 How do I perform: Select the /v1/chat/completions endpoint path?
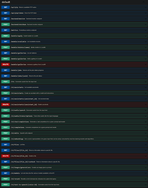tap(20, 122)
